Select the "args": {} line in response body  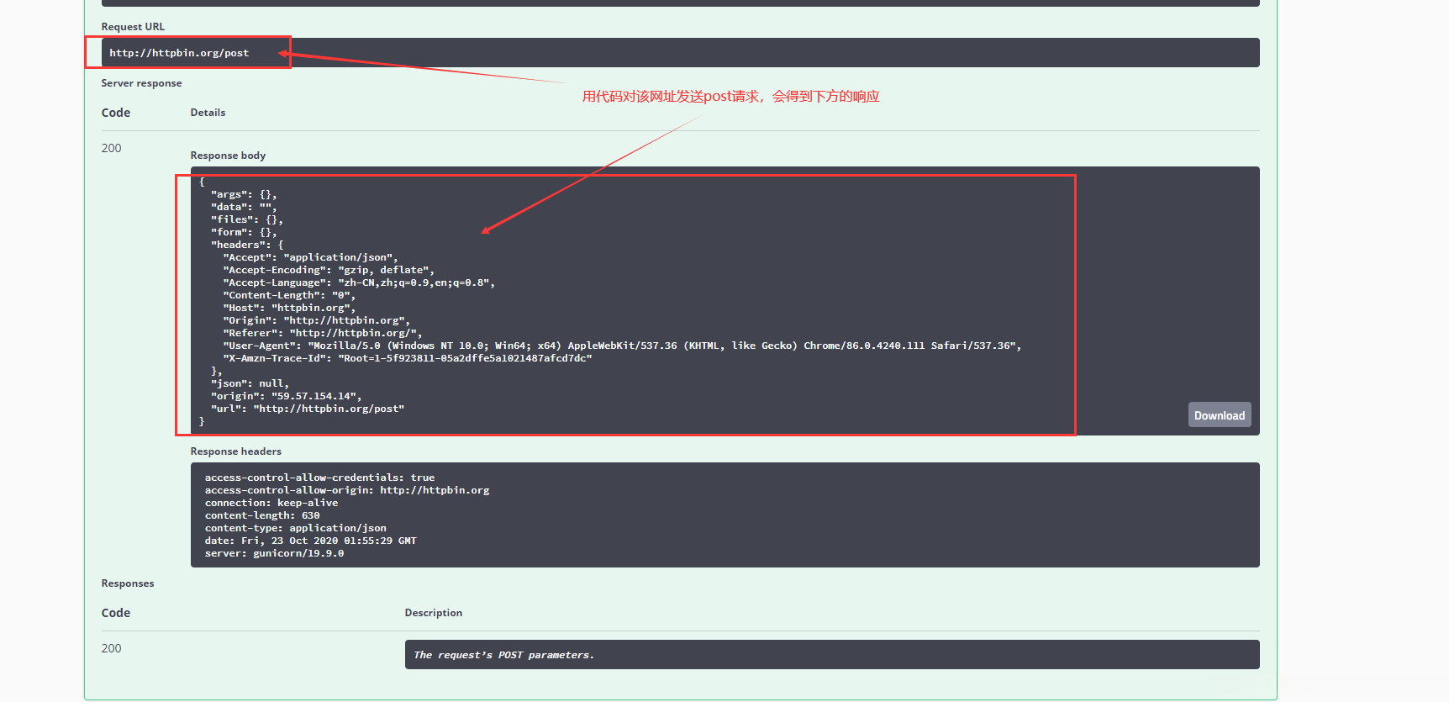pos(244,194)
